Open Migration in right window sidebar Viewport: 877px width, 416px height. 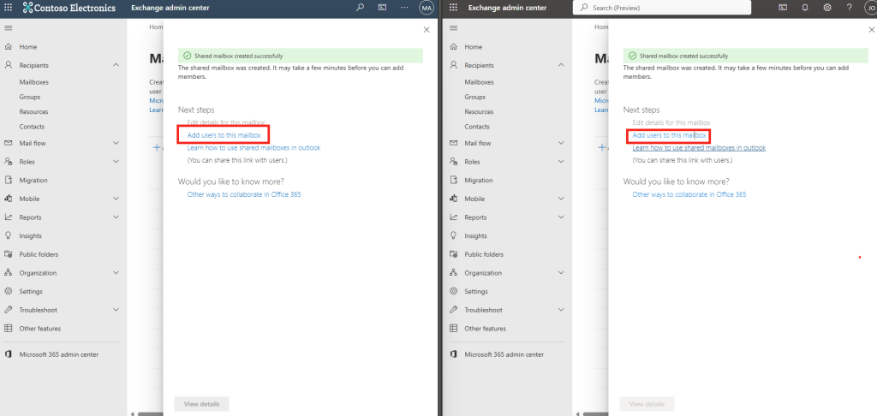478,180
